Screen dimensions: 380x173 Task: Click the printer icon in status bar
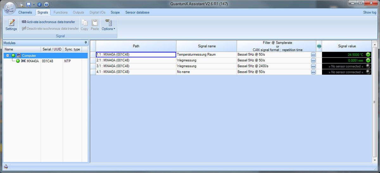(6, 167)
